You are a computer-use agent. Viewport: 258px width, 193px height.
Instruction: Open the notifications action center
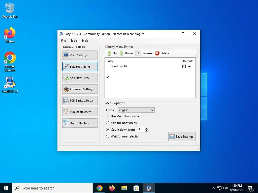250,188
